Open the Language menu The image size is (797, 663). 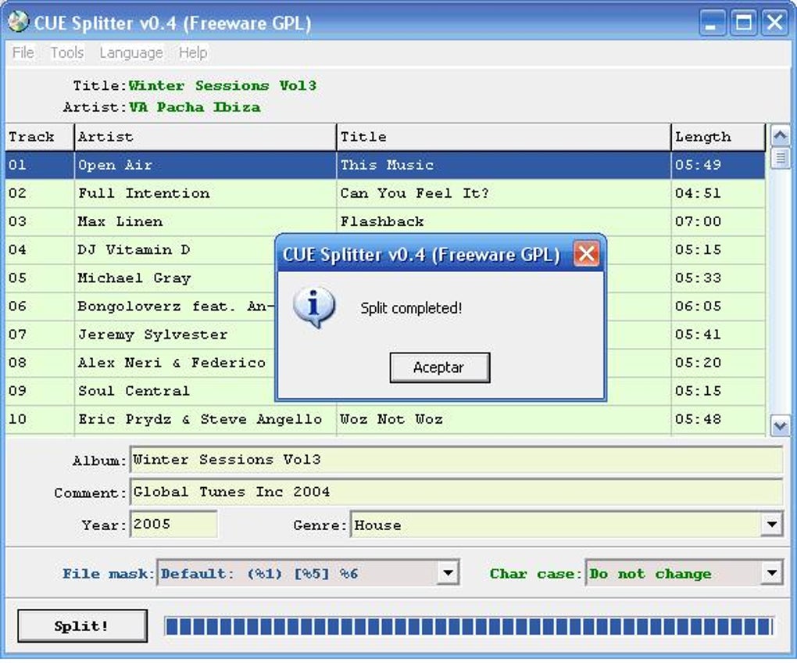(x=131, y=52)
